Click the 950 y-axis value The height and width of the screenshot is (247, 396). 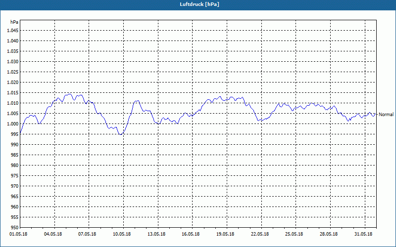pyautogui.click(x=15, y=227)
